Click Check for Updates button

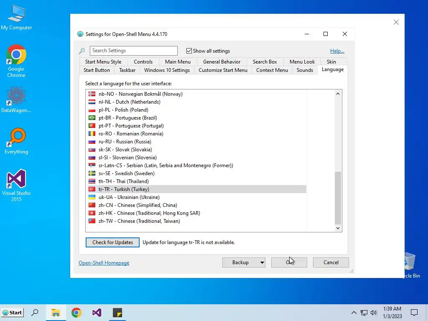tap(112, 242)
